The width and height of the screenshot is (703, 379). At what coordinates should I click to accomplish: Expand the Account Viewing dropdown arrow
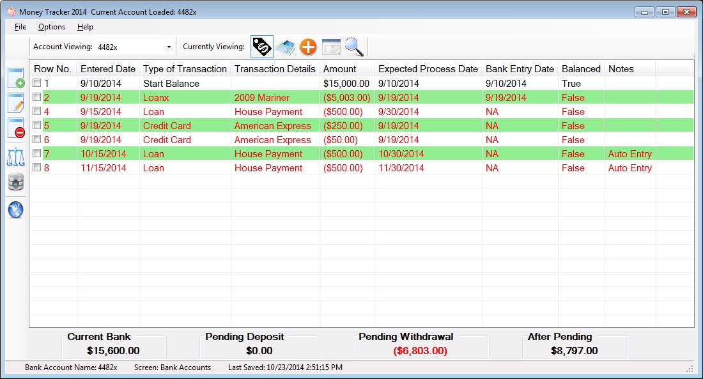[169, 47]
